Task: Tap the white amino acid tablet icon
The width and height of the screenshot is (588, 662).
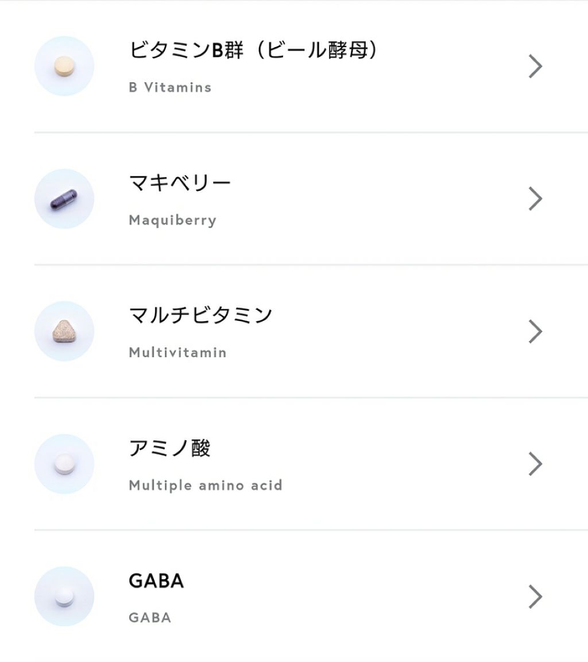Action: tap(64, 464)
